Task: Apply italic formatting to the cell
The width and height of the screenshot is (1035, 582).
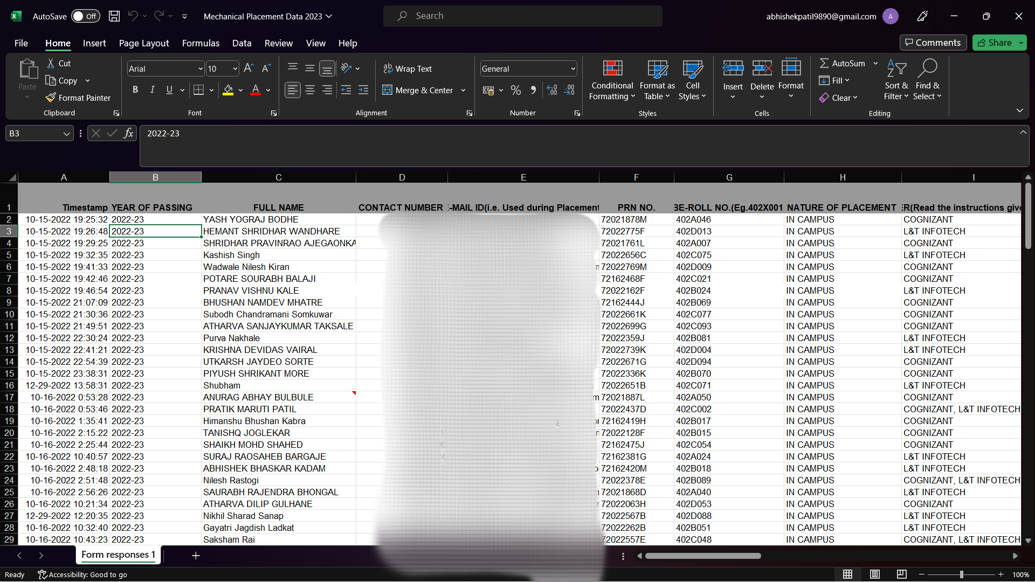Action: point(152,90)
